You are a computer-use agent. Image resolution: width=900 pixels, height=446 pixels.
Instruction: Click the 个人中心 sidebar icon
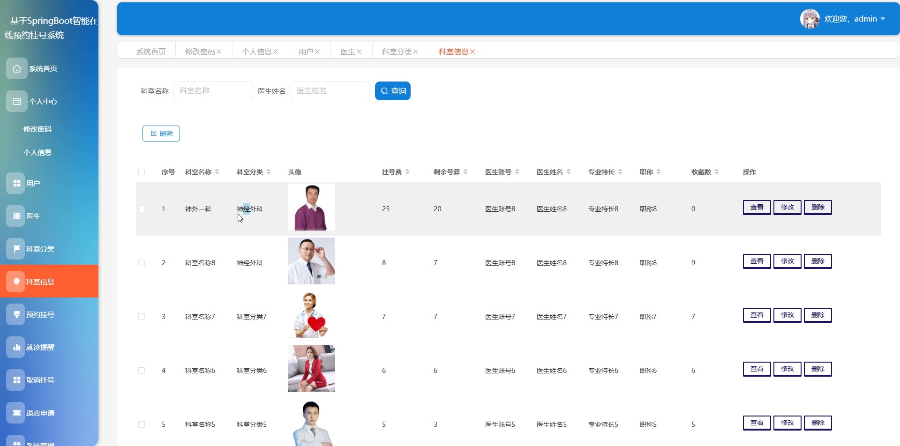click(x=16, y=101)
